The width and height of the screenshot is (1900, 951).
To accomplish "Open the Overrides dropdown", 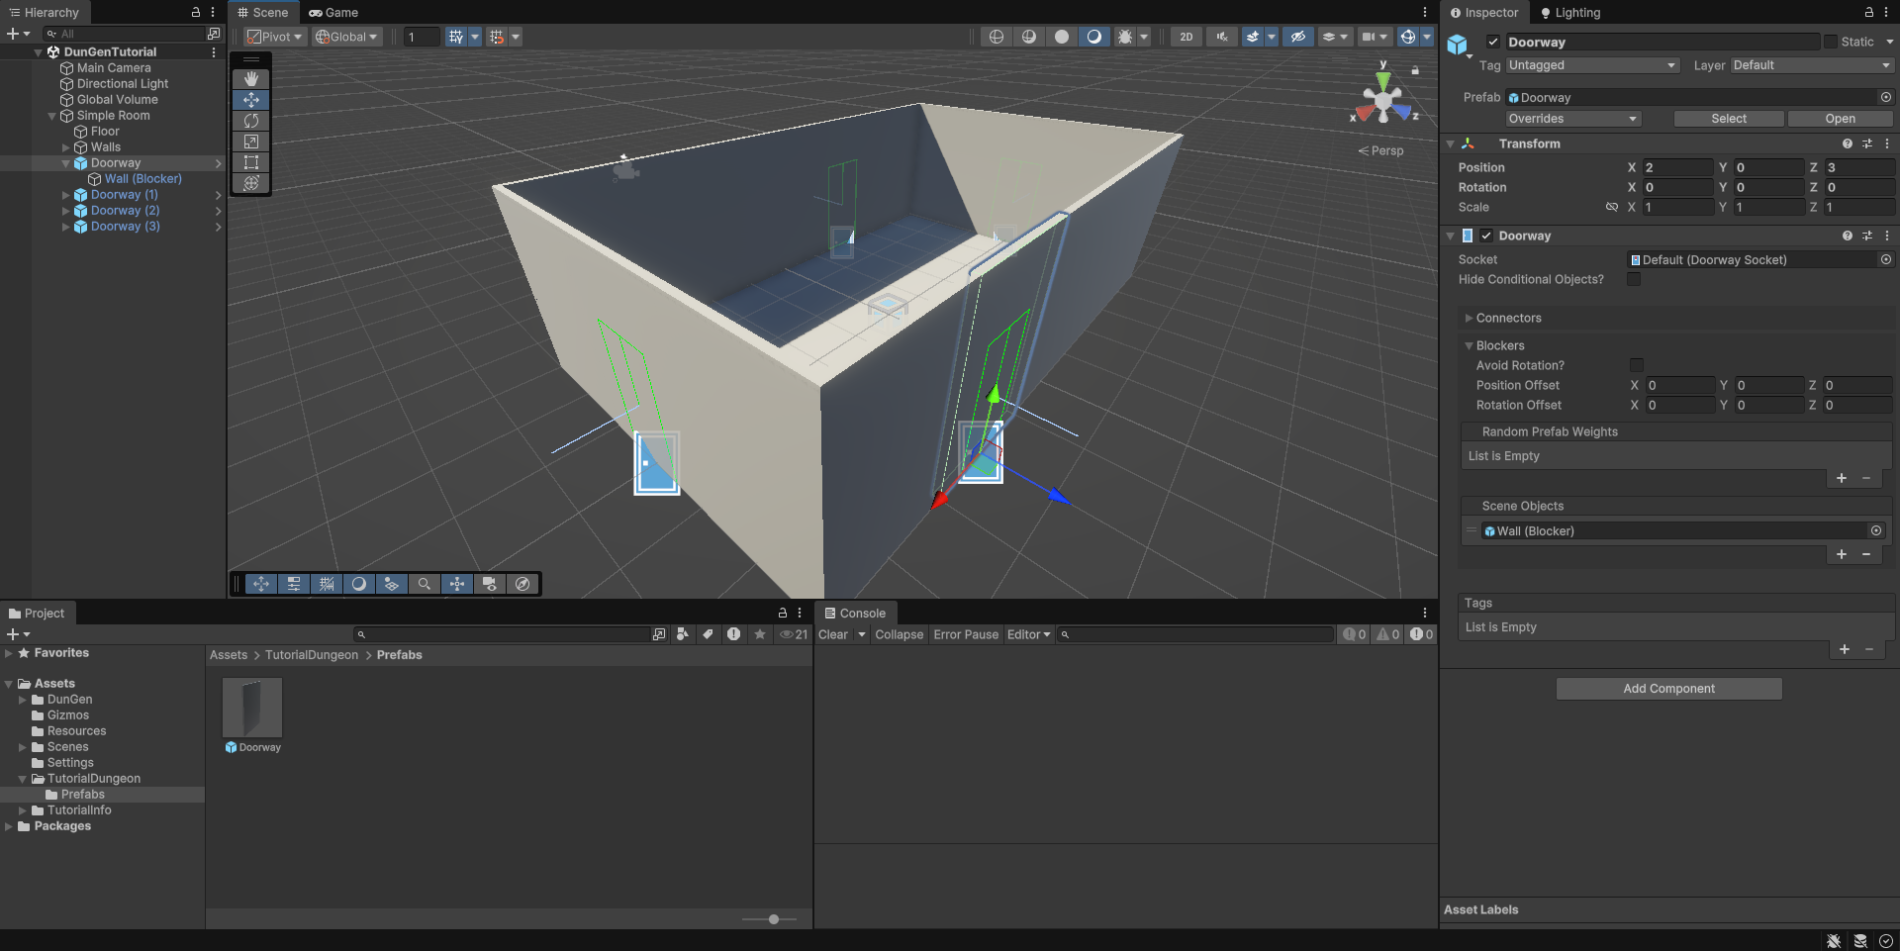I will (x=1572, y=119).
